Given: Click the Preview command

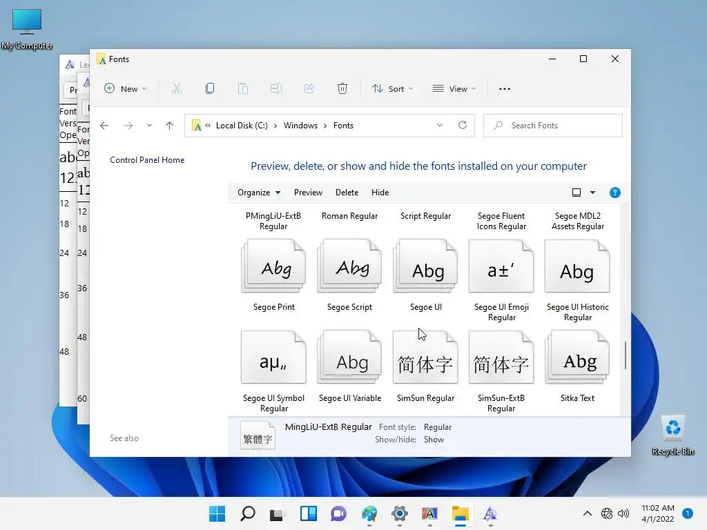Looking at the screenshot, I should pyautogui.click(x=308, y=193).
